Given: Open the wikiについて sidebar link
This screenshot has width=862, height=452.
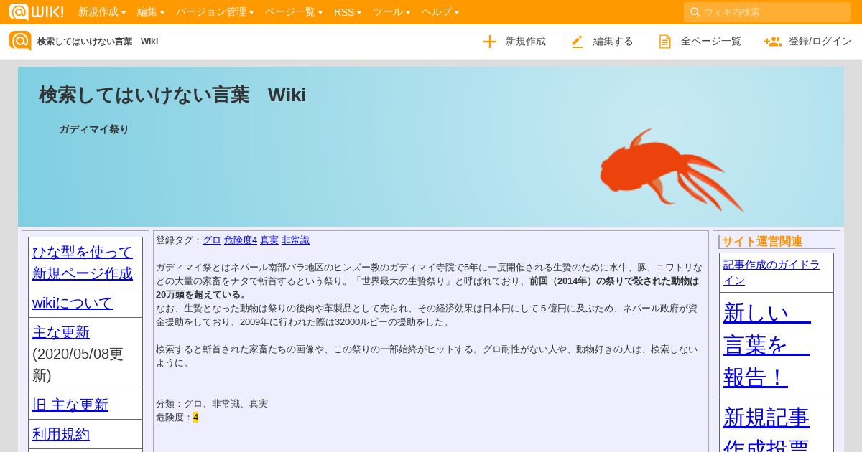Looking at the screenshot, I should 73,303.
